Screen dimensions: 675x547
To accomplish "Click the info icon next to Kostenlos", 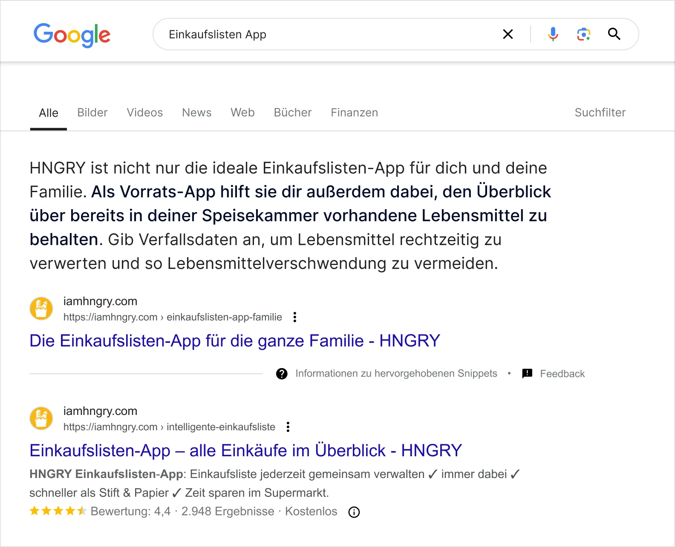I will [354, 512].
